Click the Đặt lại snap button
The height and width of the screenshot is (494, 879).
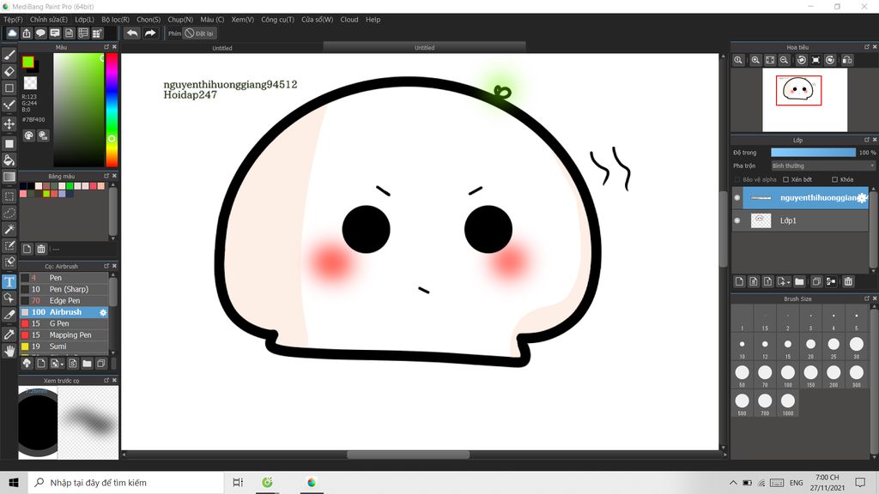199,33
